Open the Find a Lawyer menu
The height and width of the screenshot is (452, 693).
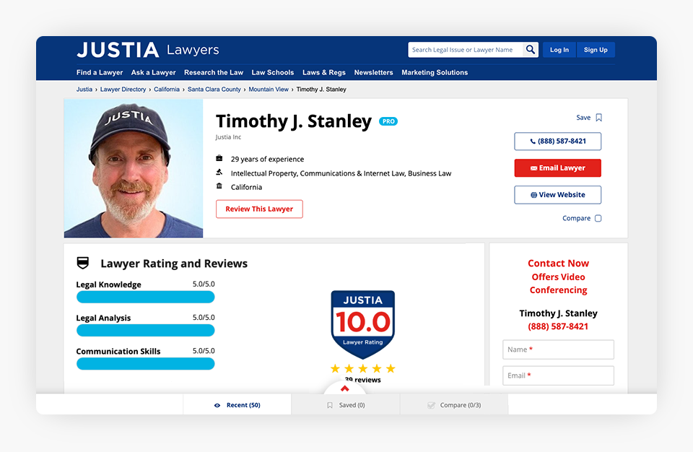(x=100, y=72)
